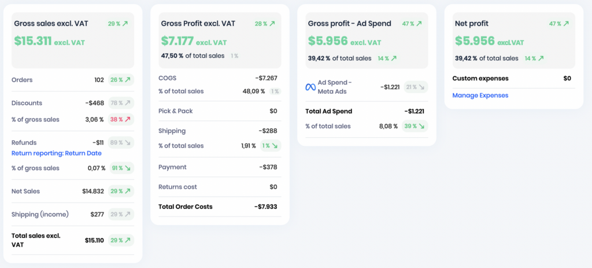Click the Gross profit - Ad Spend header
This screenshot has height=268, width=592.
coord(350,23)
